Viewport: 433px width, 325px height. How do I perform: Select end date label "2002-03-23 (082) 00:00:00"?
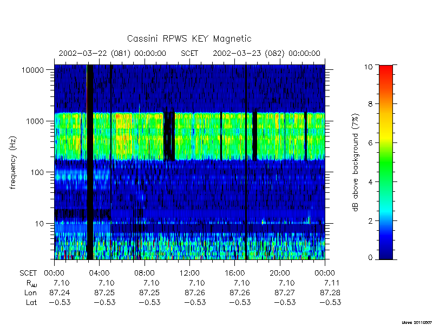pos(266,53)
